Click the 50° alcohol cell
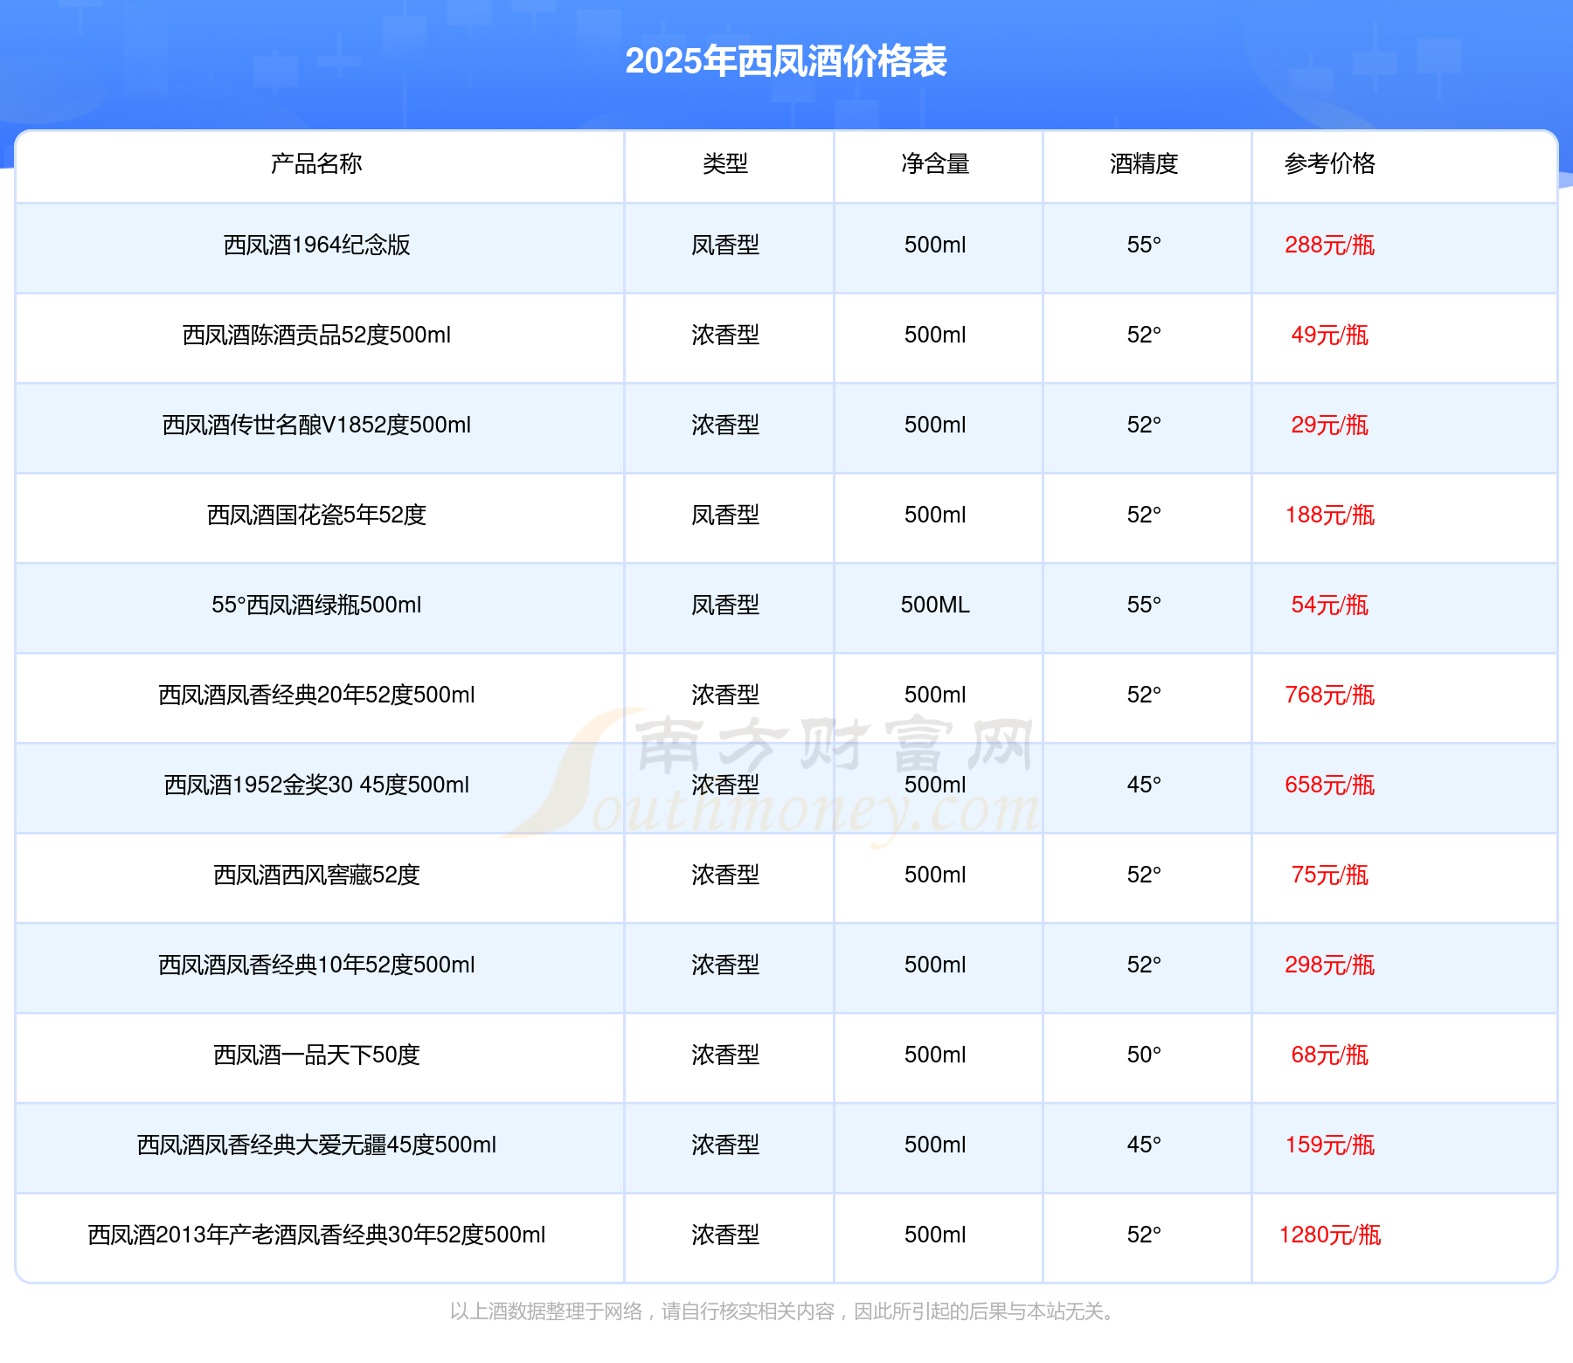Image resolution: width=1573 pixels, height=1363 pixels. (x=1144, y=1055)
